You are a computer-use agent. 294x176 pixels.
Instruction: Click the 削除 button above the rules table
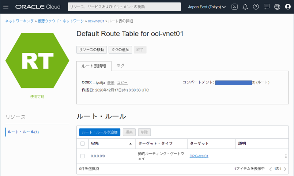(x=144, y=132)
